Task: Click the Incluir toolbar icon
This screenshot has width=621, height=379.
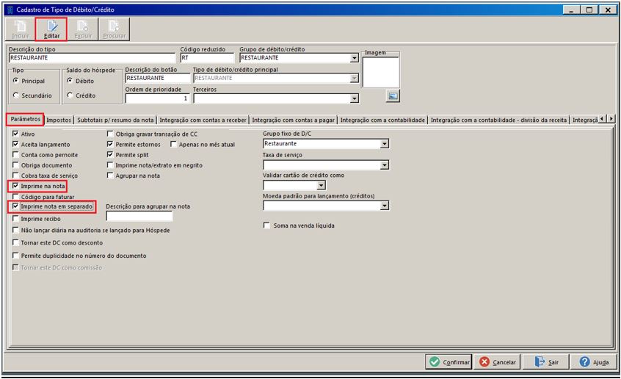Action: click(21, 29)
